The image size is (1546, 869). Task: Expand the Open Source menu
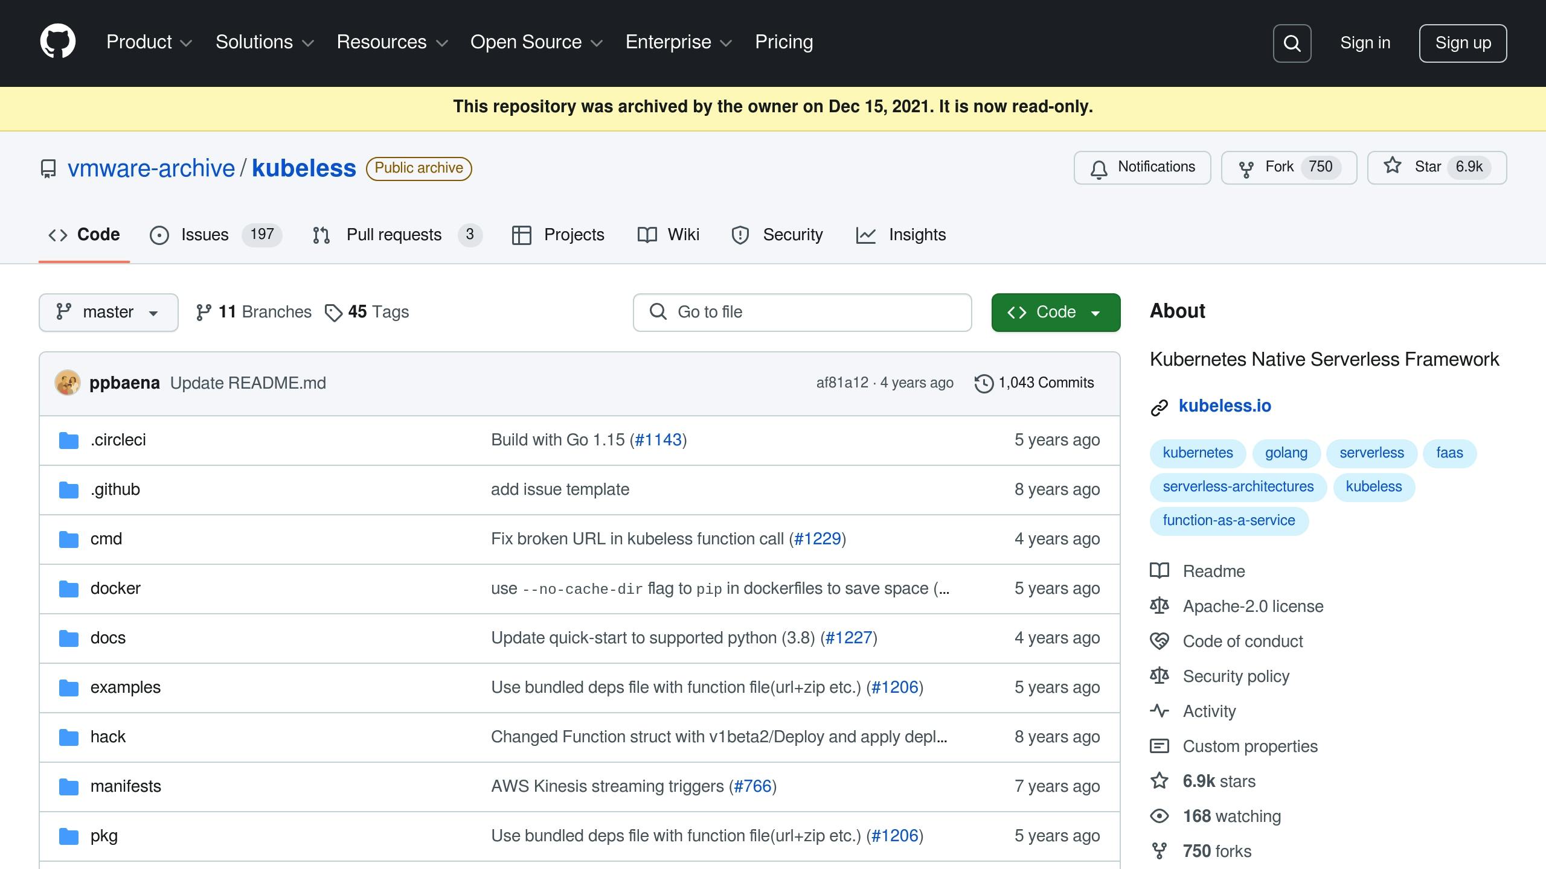pyautogui.click(x=537, y=42)
